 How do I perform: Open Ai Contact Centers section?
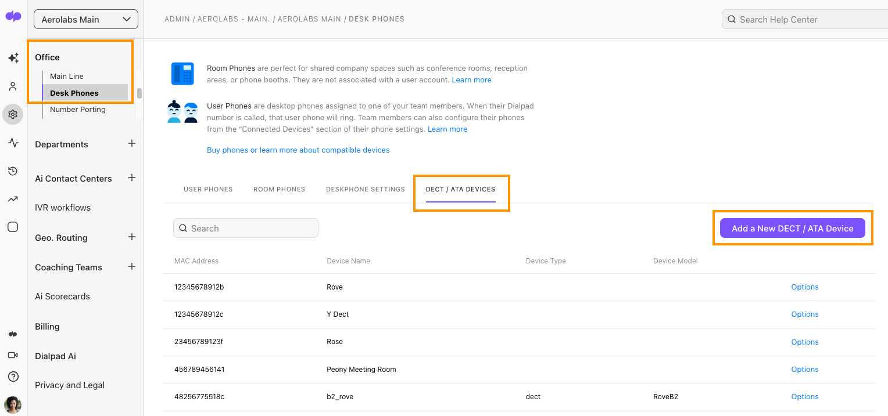coord(73,178)
